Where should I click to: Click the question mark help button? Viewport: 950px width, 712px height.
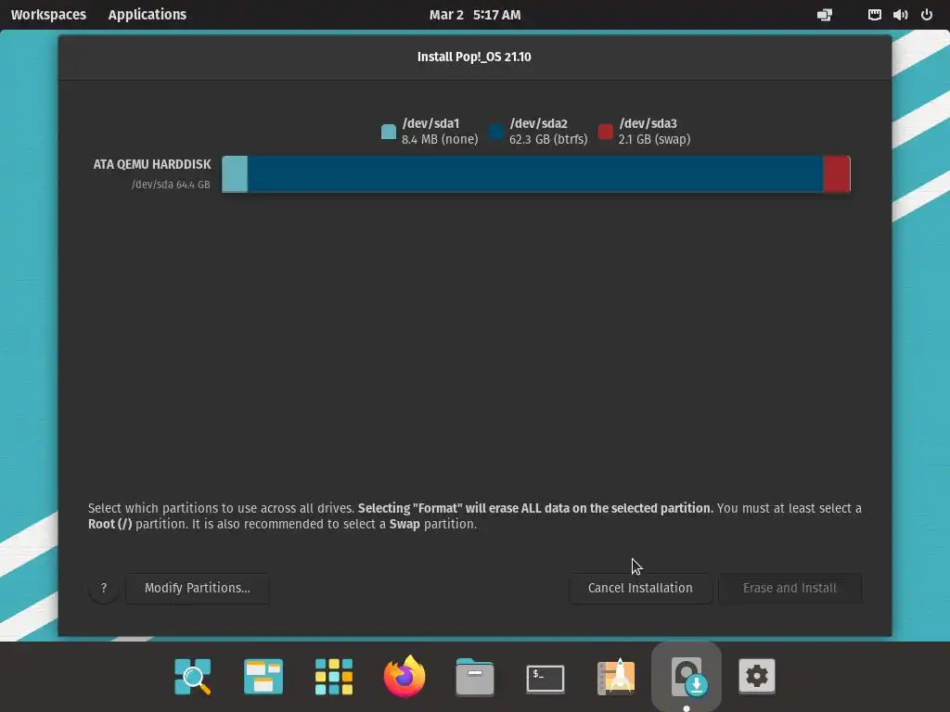coord(104,588)
